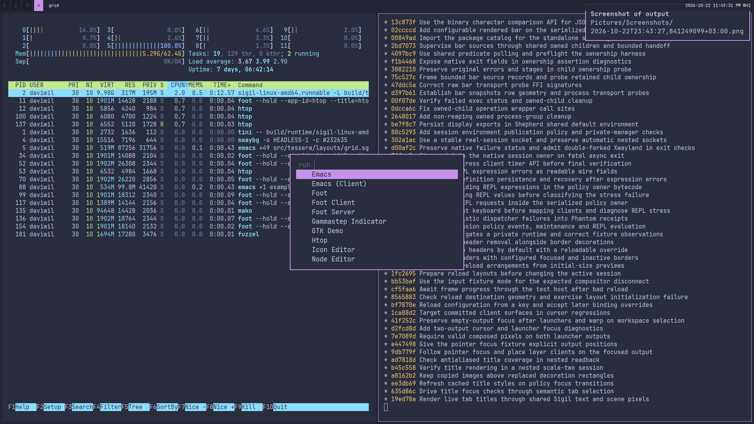Switch to workspace 3 in the bar
The image size is (754, 424).
coord(27,5)
